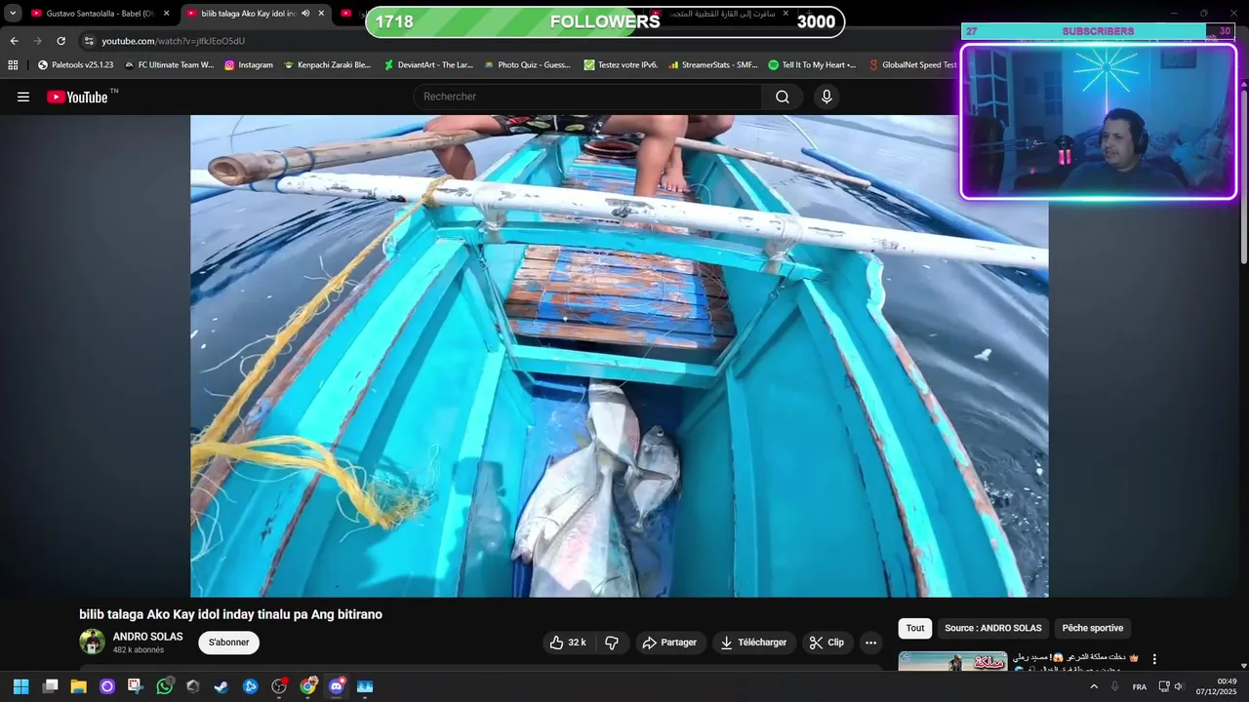Image resolution: width=1249 pixels, height=702 pixels.
Task: Go forward with the browser forward arrow
Action: pyautogui.click(x=37, y=41)
